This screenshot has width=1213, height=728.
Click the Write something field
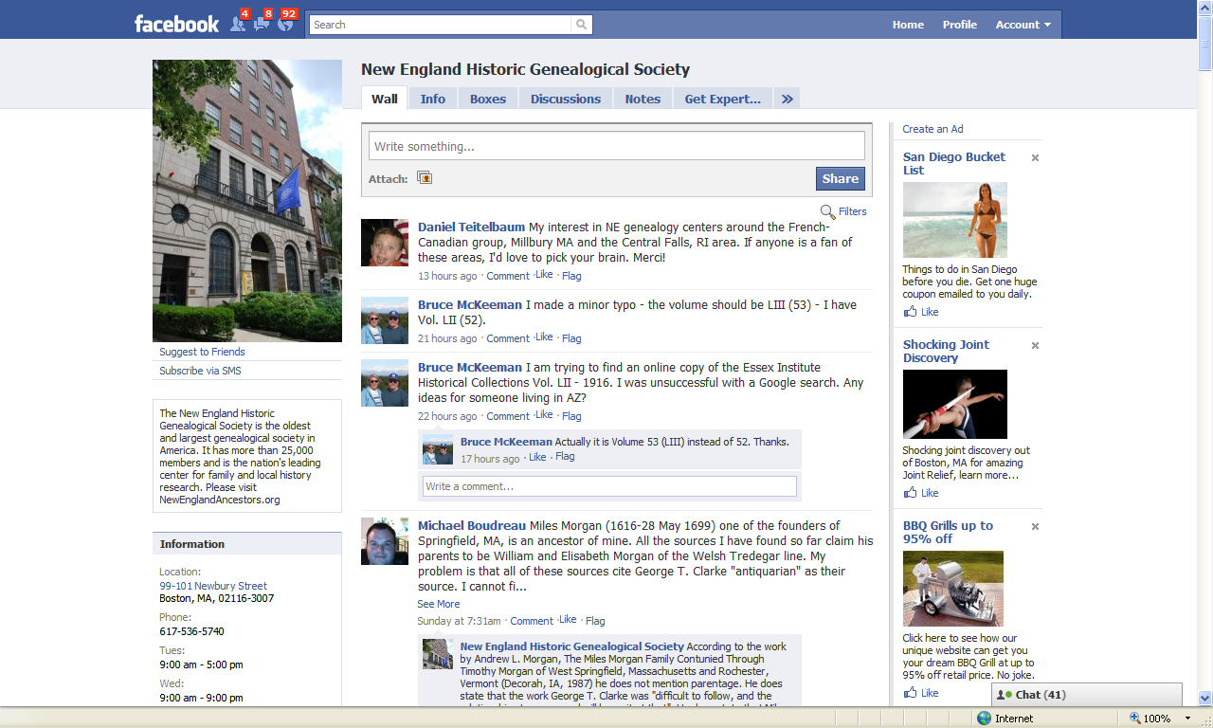(x=616, y=144)
